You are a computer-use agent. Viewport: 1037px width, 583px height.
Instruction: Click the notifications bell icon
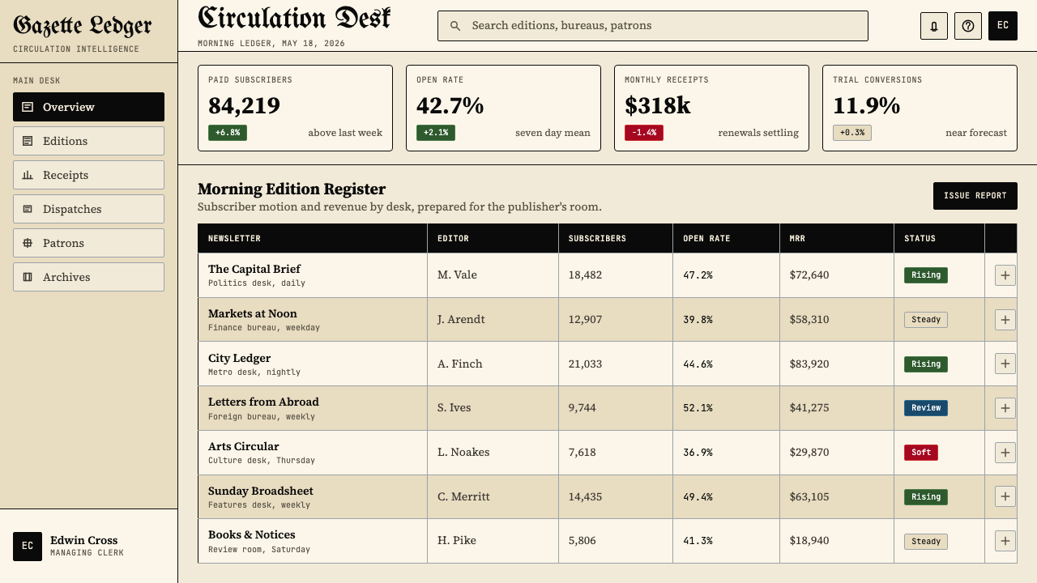pyautogui.click(x=934, y=26)
